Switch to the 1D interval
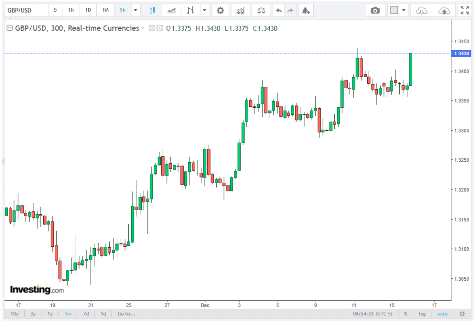 point(88,10)
